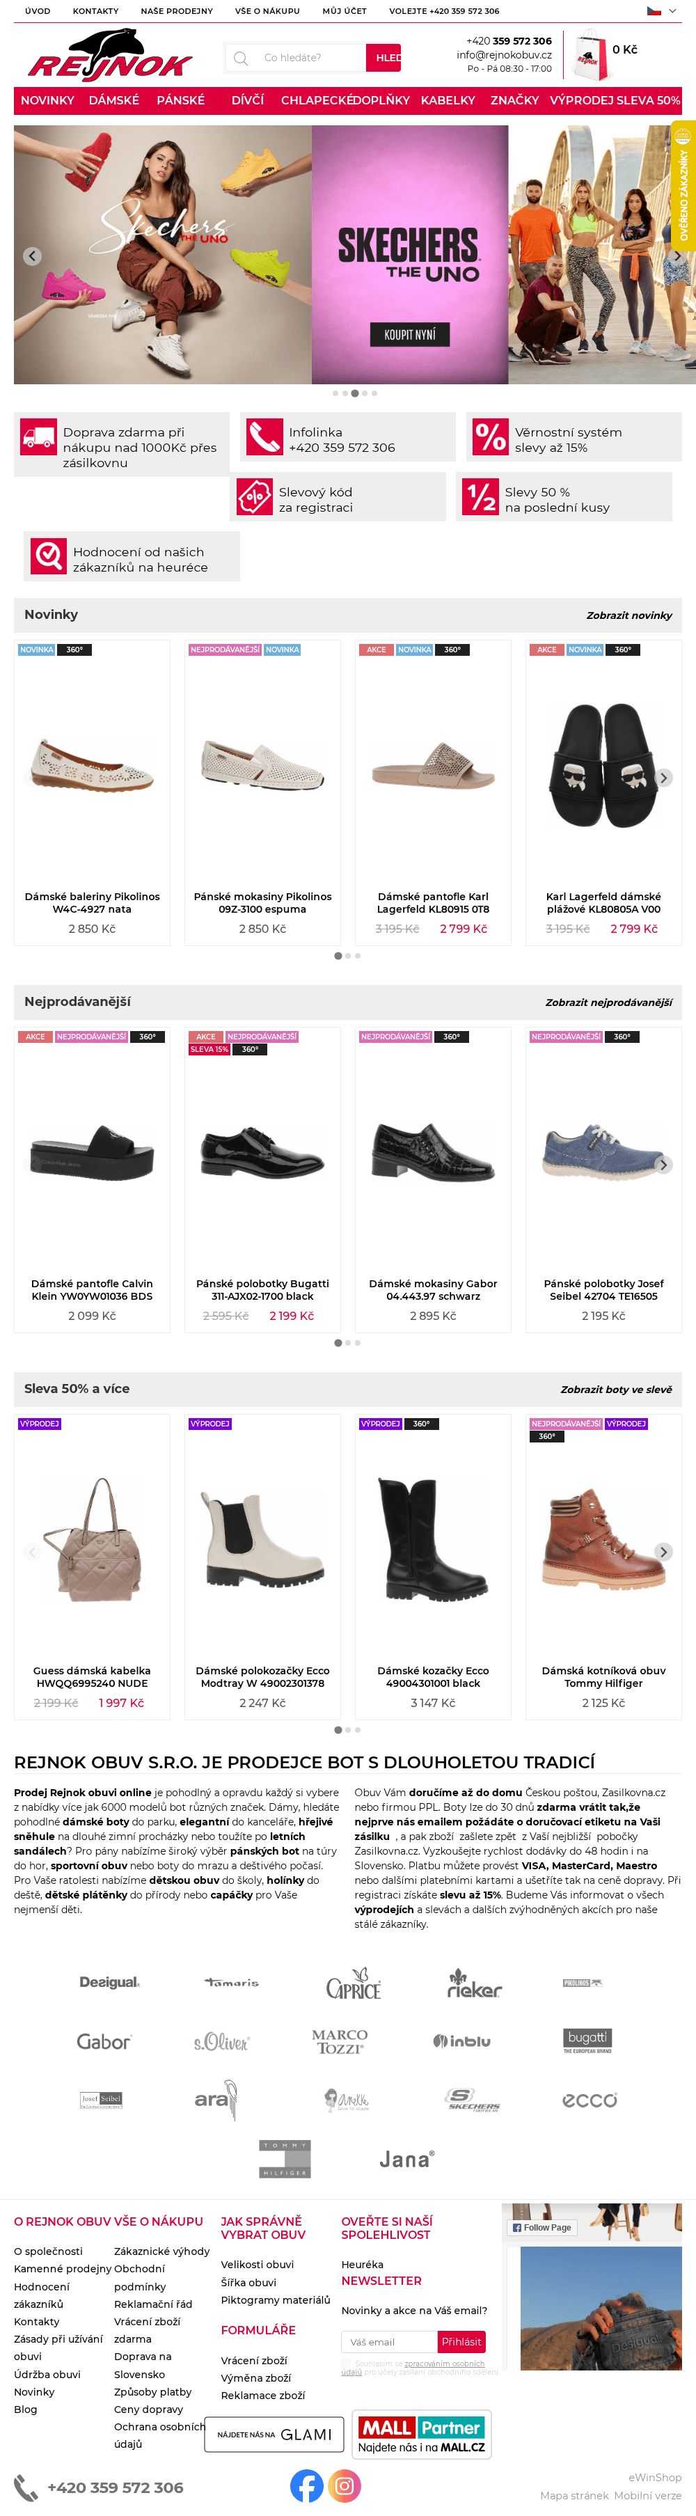This screenshot has height=2516, width=696.
Task: Select the first banner carousel dot
Action: (335, 393)
